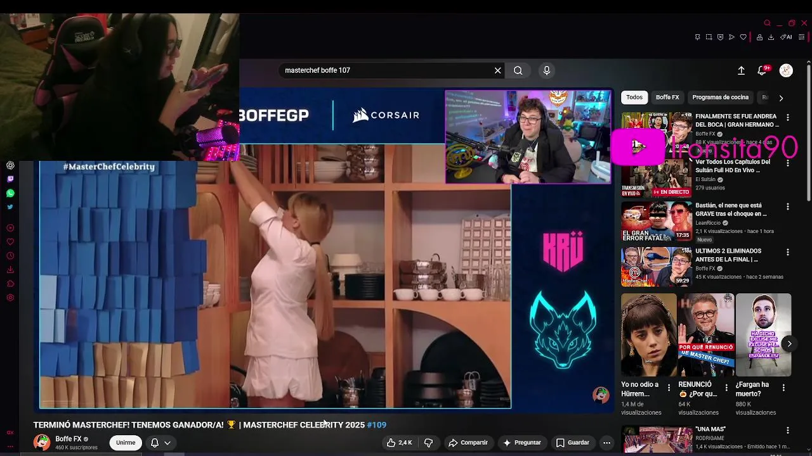The height and width of the screenshot is (456, 812).
Task: Open options for FINALMENTE SE FUE ANDREA video
Action: click(x=788, y=117)
